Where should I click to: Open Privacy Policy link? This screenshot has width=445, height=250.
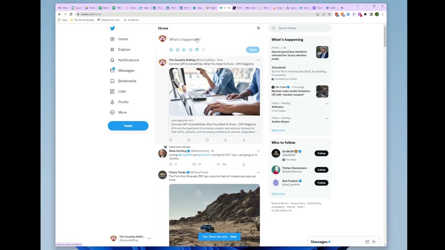pyautogui.click(x=298, y=203)
